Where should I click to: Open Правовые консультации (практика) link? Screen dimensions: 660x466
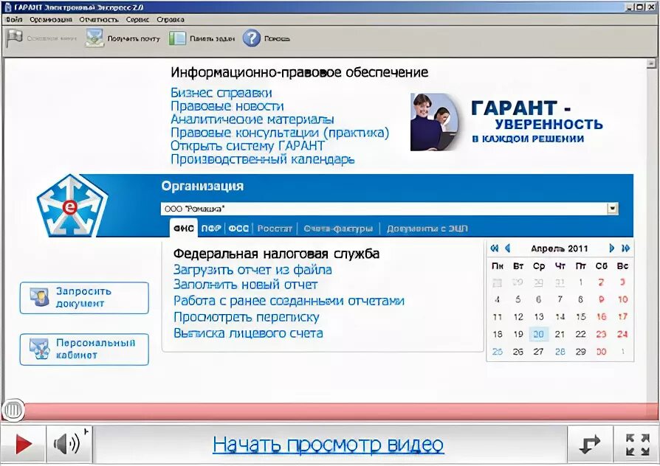pyautogui.click(x=280, y=133)
